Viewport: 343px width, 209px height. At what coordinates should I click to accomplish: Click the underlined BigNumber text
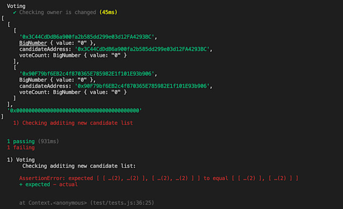(33, 43)
